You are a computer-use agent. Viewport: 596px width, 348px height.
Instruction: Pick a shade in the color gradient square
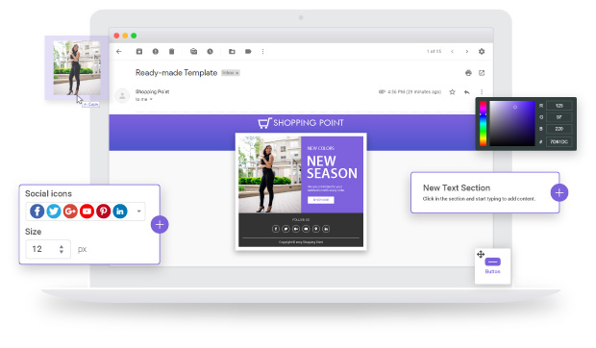pos(512,123)
